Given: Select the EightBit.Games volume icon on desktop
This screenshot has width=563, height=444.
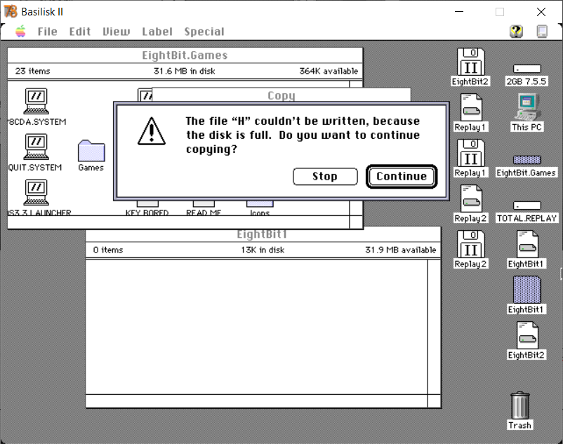Looking at the screenshot, I should pos(526,160).
